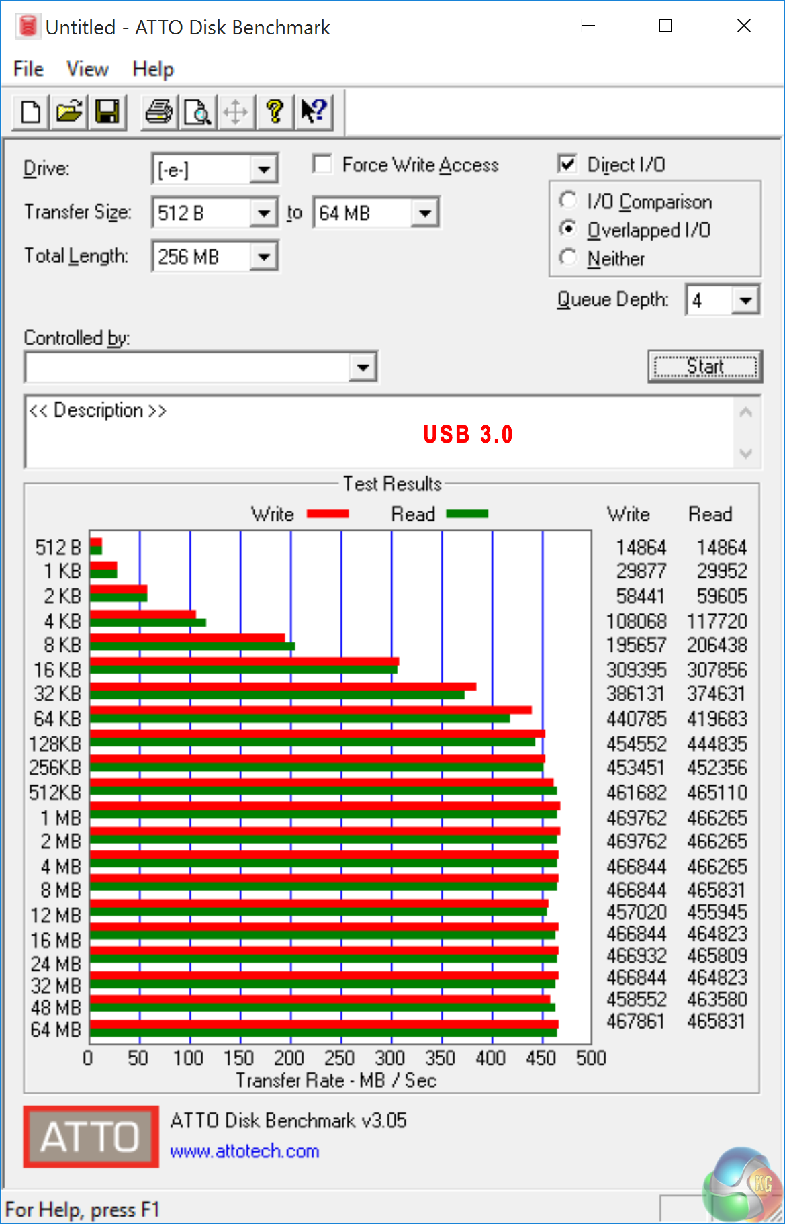Click description scrollbar down arrow
The height and width of the screenshot is (1224, 785).
coord(746,453)
